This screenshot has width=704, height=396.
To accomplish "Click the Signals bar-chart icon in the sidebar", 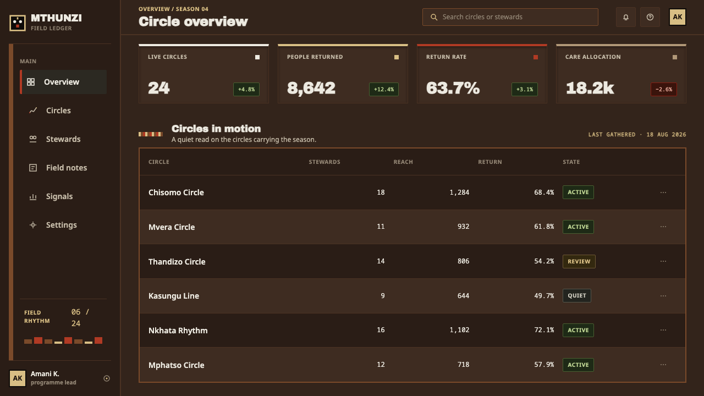I will (x=33, y=196).
